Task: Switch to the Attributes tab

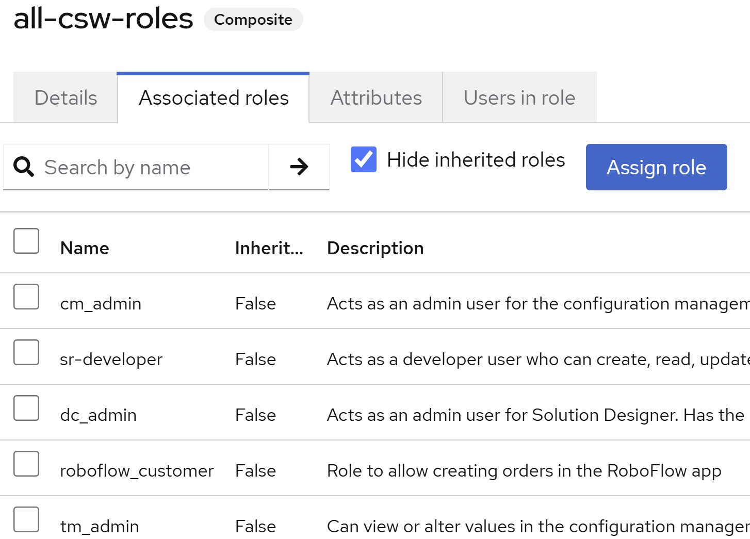Action: 376,98
